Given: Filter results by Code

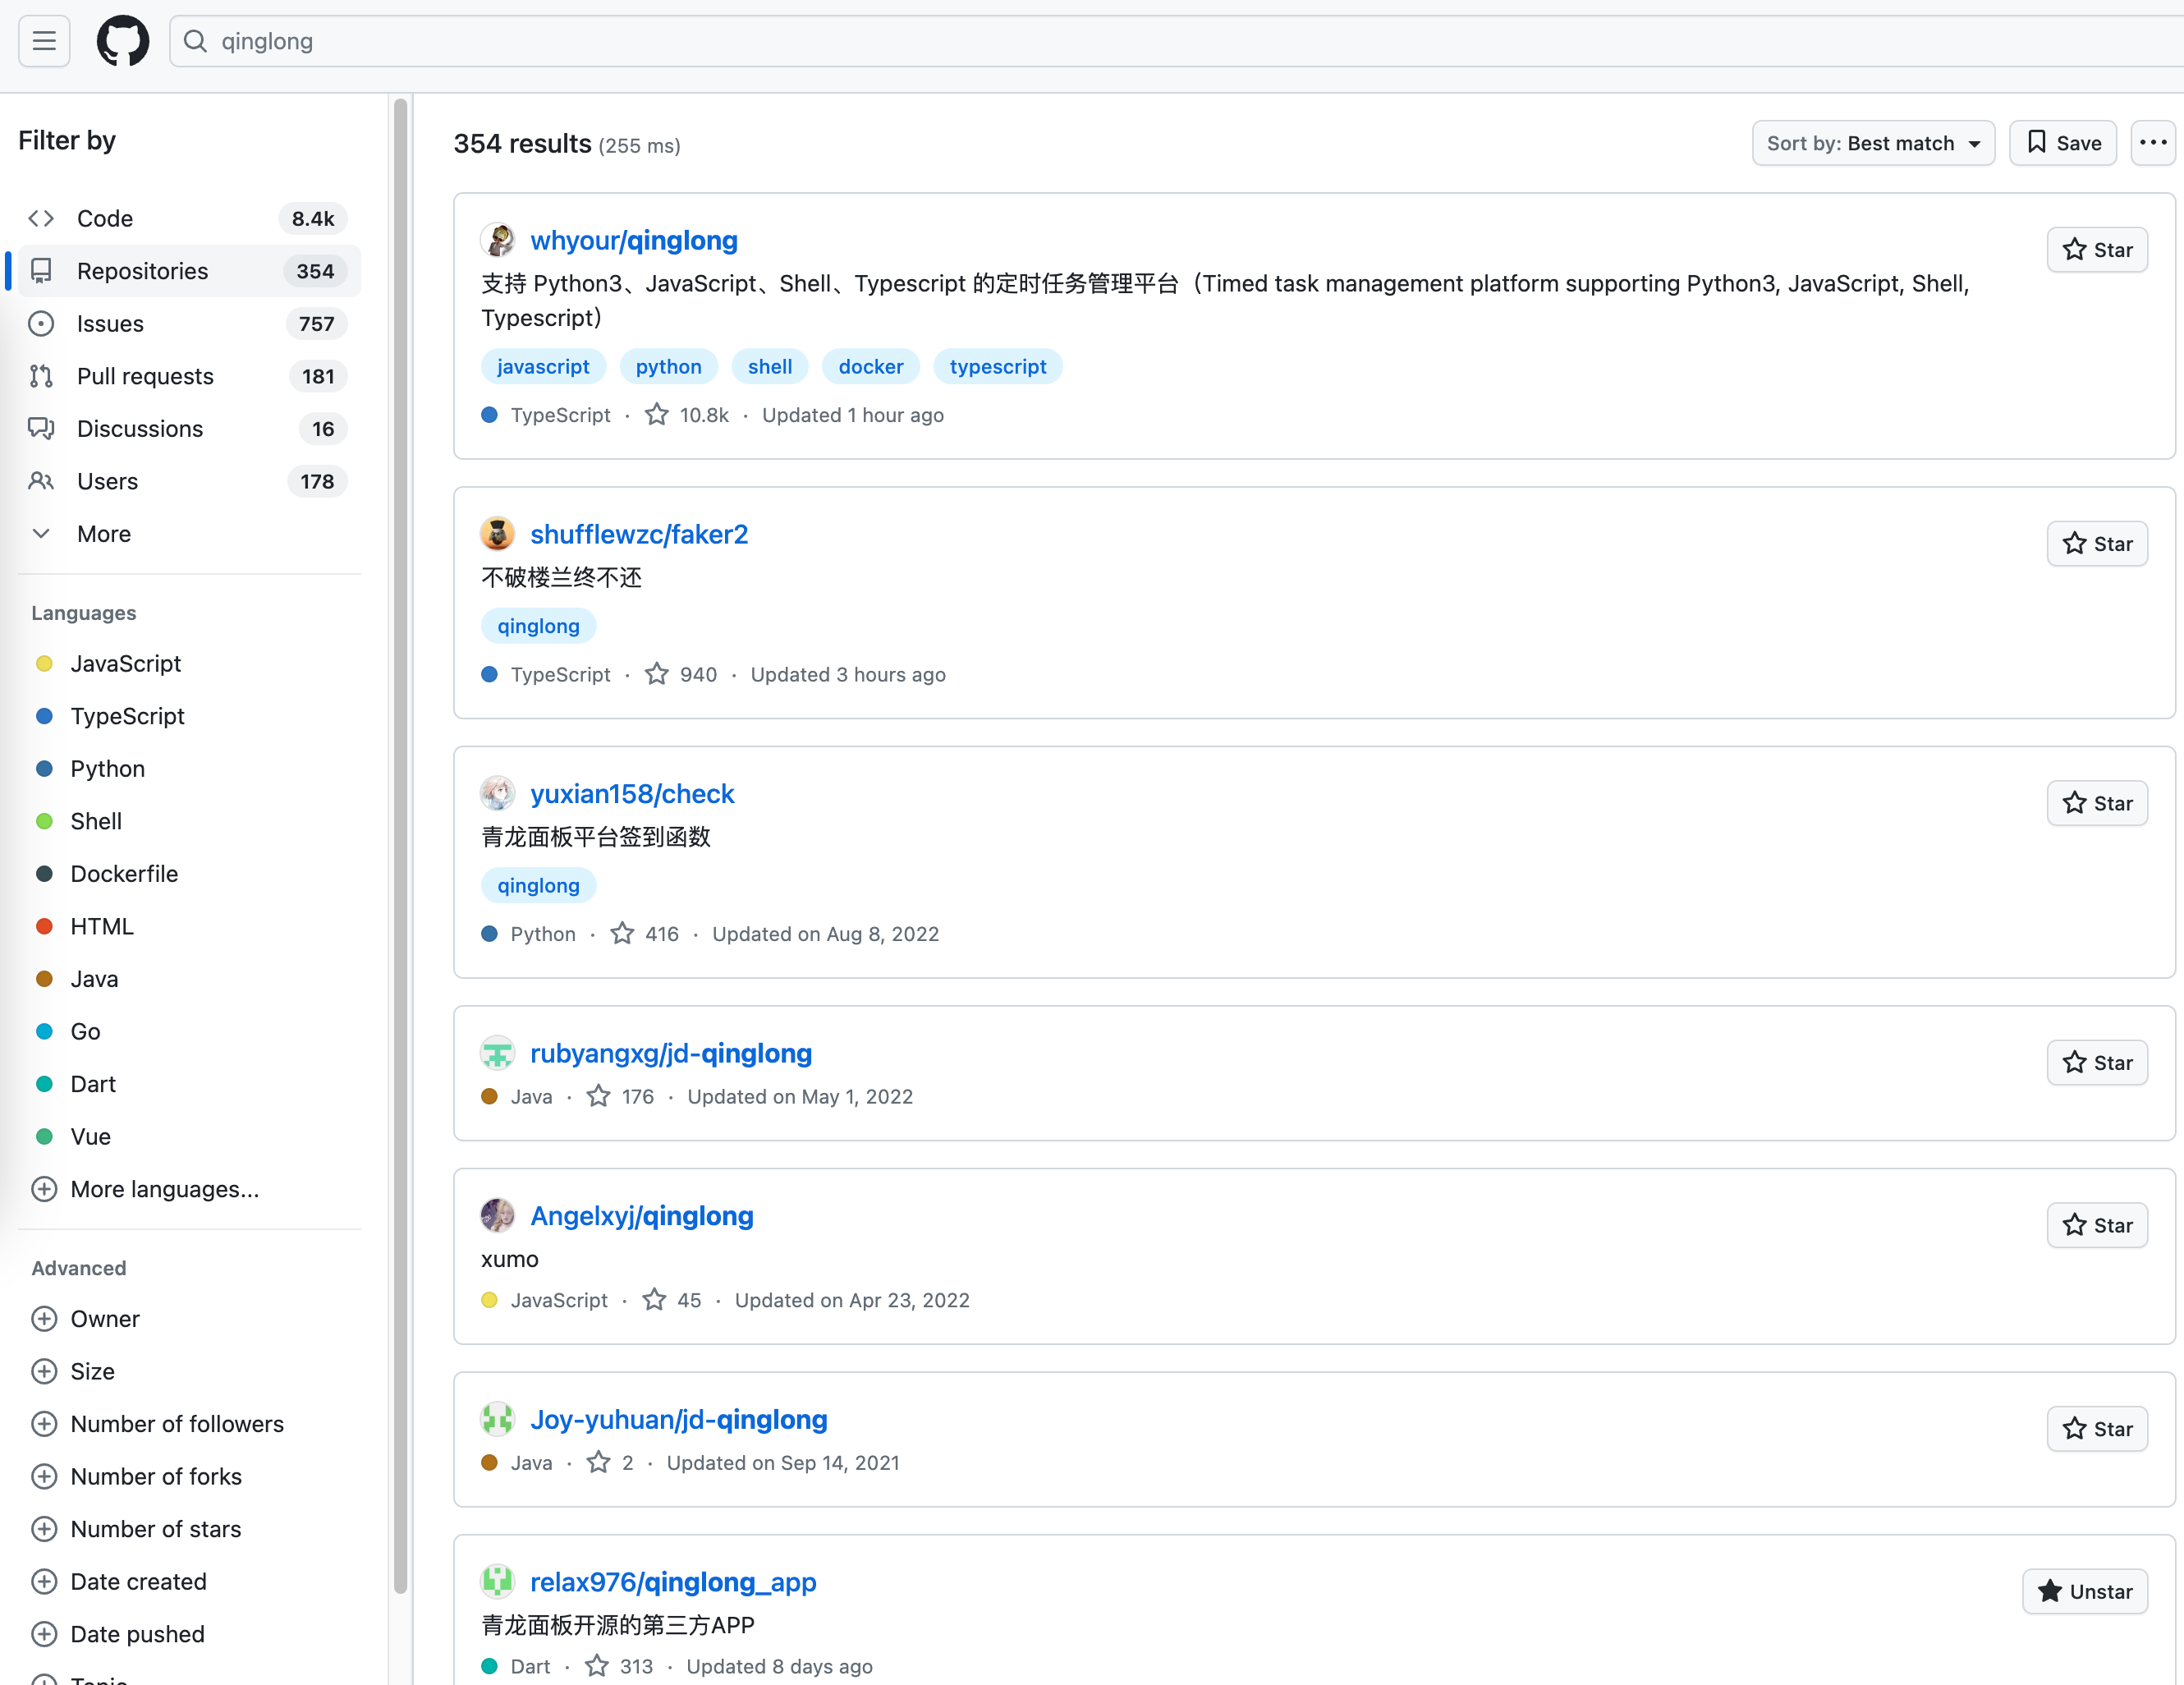Looking at the screenshot, I should 190,219.
